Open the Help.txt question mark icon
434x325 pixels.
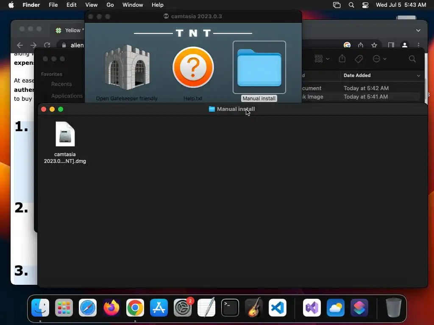click(193, 67)
